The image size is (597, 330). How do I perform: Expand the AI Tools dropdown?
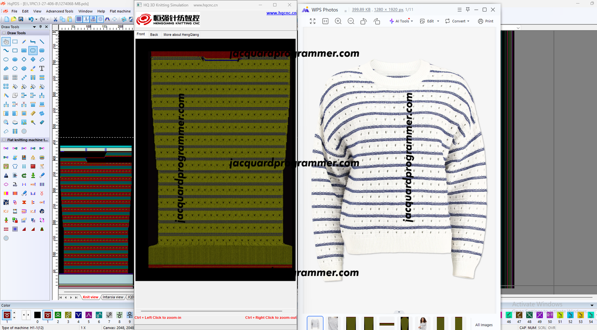pyautogui.click(x=401, y=21)
